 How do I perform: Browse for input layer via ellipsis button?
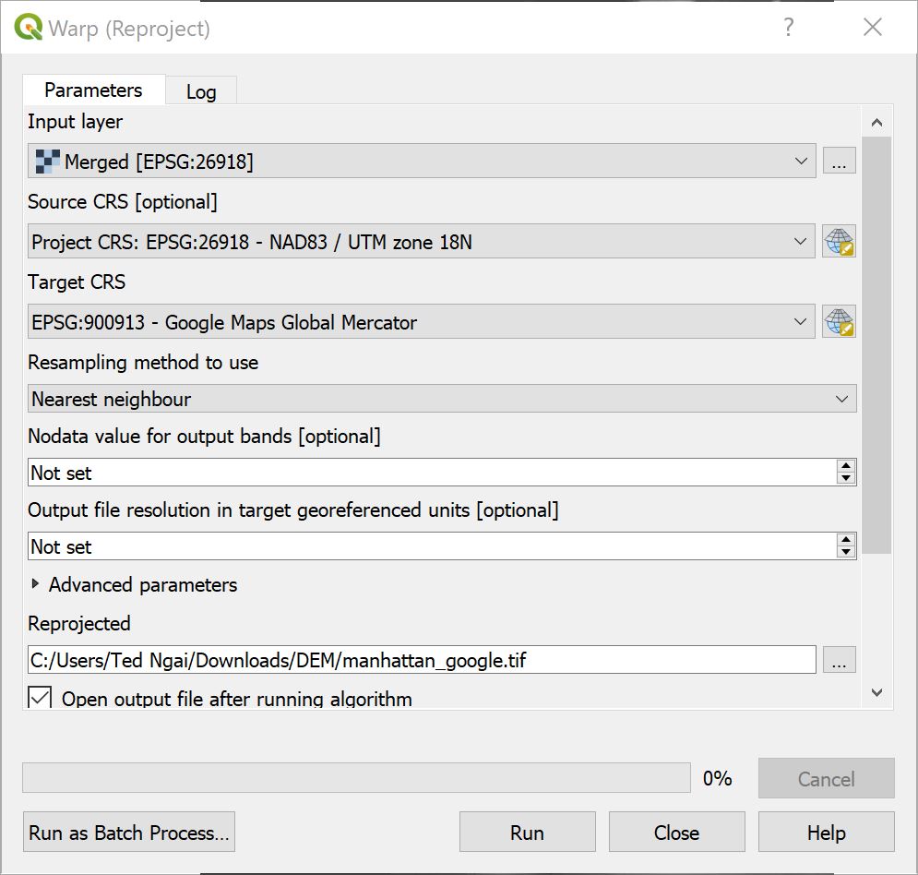pos(840,160)
